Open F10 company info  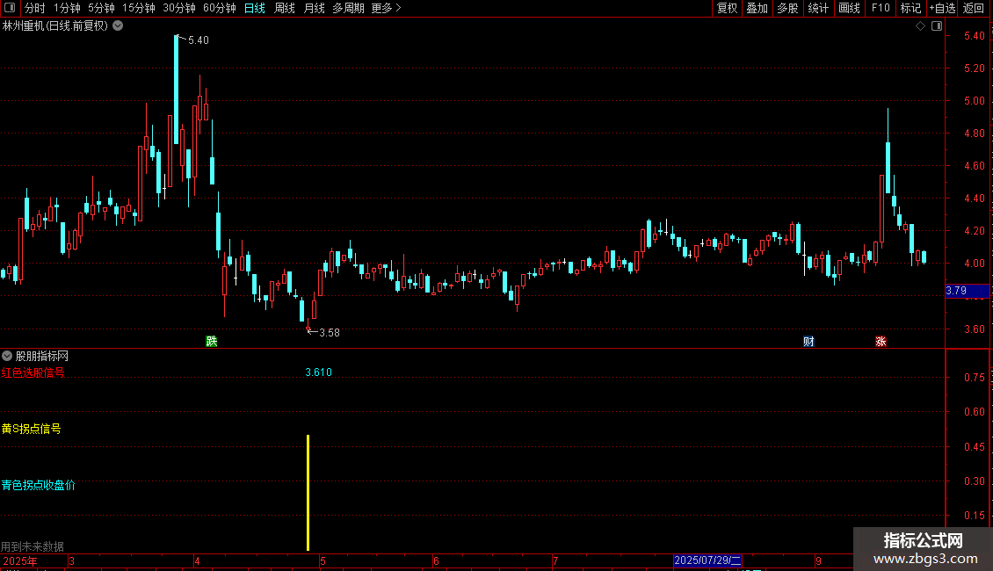pyautogui.click(x=881, y=8)
